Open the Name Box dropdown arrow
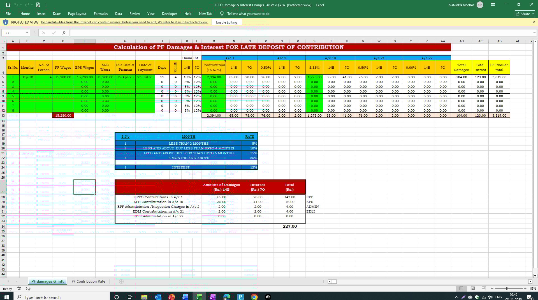Viewport: 538px width, 300px height. (x=27, y=33)
